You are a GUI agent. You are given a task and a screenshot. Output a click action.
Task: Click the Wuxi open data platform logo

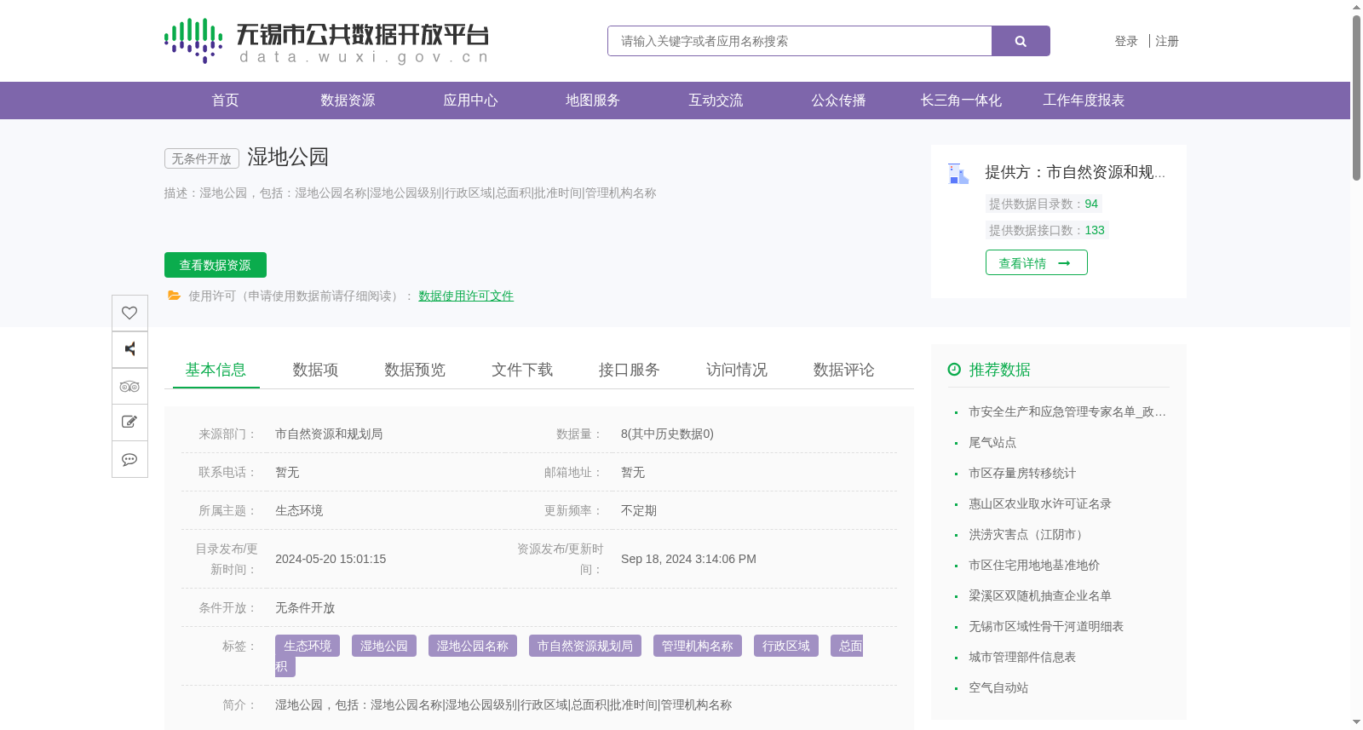326,41
